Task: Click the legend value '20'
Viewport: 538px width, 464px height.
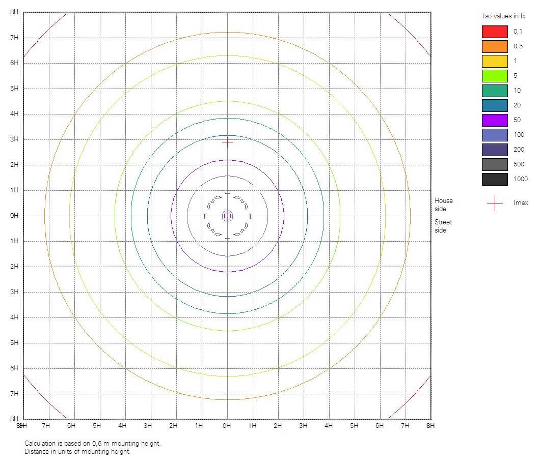Action: (517, 105)
